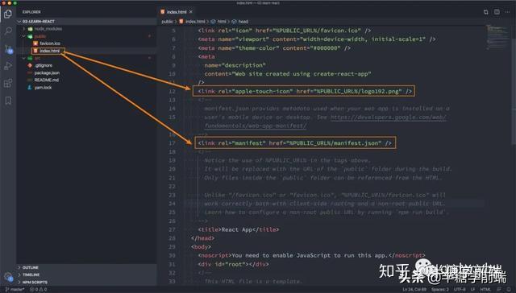Expand the node_modules folder

[24, 29]
